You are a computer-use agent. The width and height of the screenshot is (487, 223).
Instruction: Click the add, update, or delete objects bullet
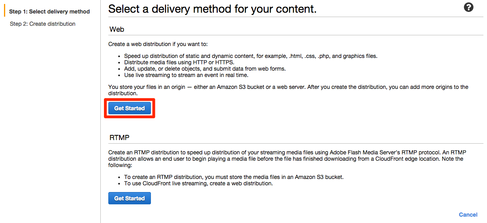pyautogui.click(x=205, y=69)
